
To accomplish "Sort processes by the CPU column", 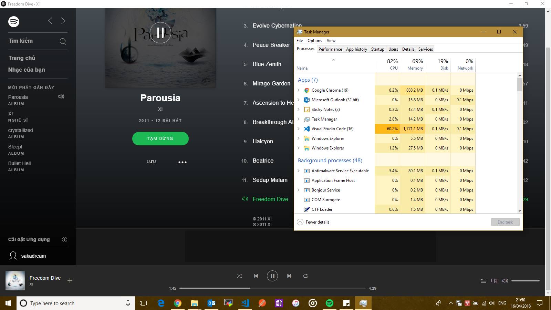I will 387,64.
